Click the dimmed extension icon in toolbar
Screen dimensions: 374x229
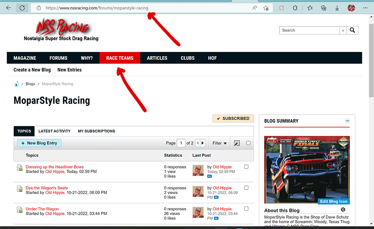(282, 8)
